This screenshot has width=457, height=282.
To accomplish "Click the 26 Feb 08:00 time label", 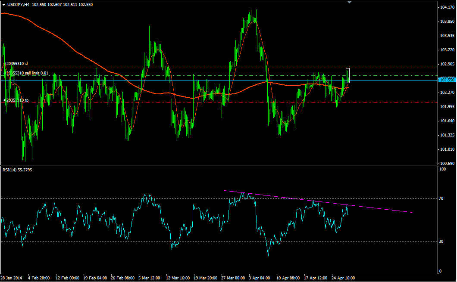I will tap(123, 278).
